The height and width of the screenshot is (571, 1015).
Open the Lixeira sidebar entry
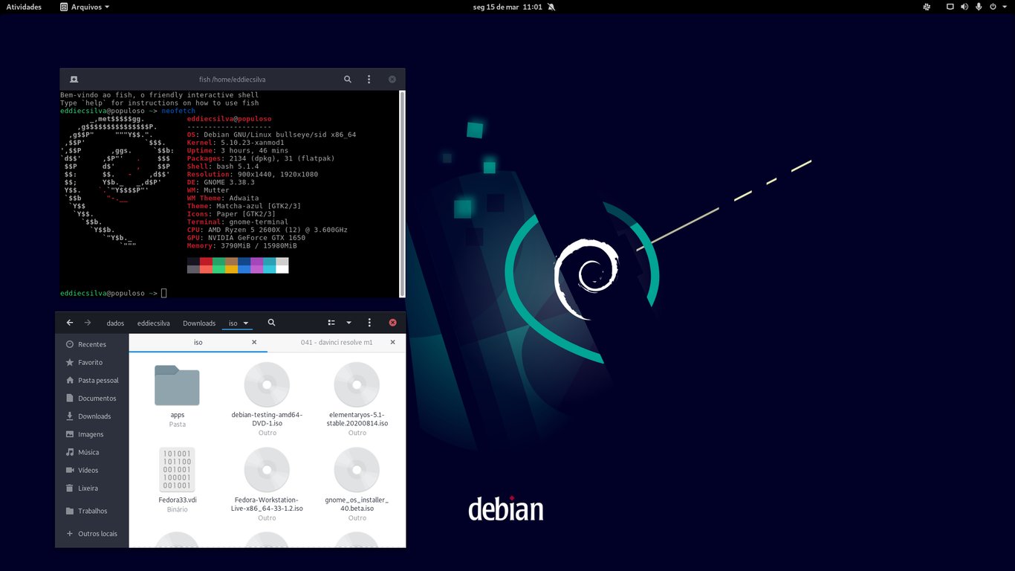tap(87, 488)
